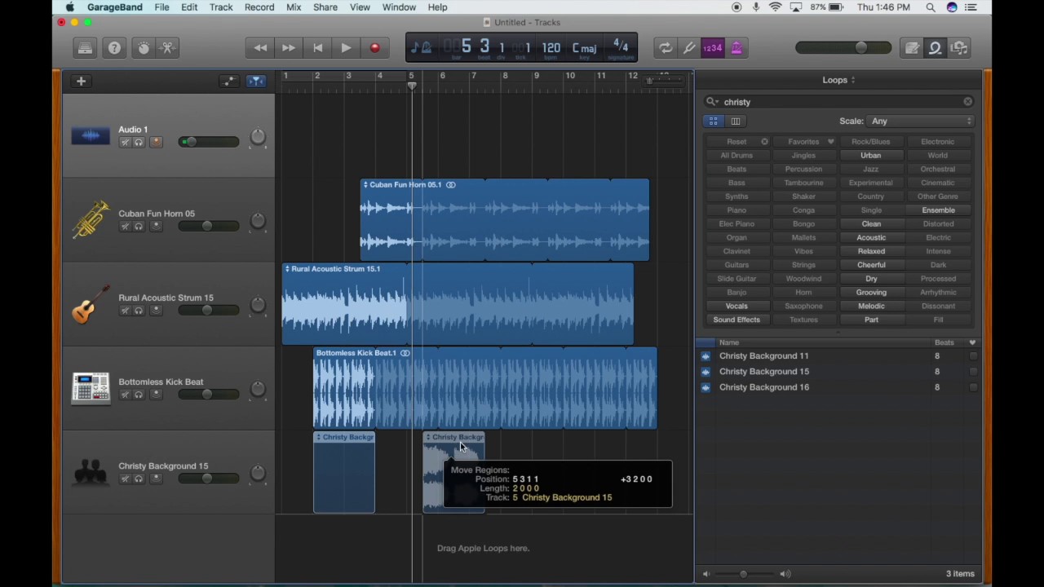Open the Track menu

[x=221, y=7]
